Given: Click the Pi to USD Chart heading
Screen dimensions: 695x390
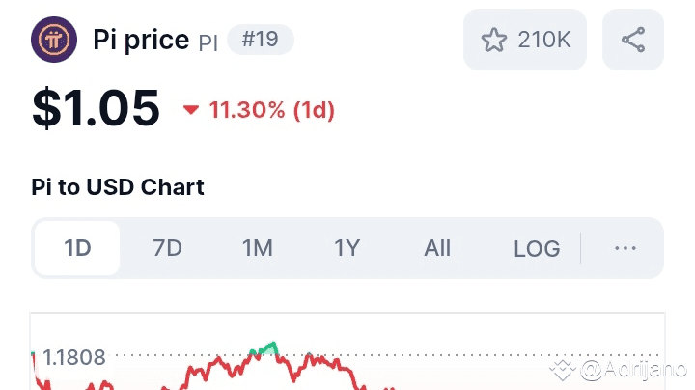Looking at the screenshot, I should point(118,186).
